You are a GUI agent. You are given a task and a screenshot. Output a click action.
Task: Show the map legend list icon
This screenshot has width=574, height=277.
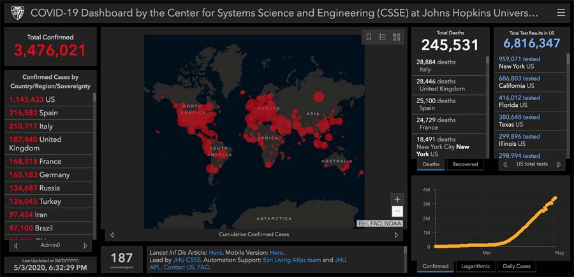383,37
